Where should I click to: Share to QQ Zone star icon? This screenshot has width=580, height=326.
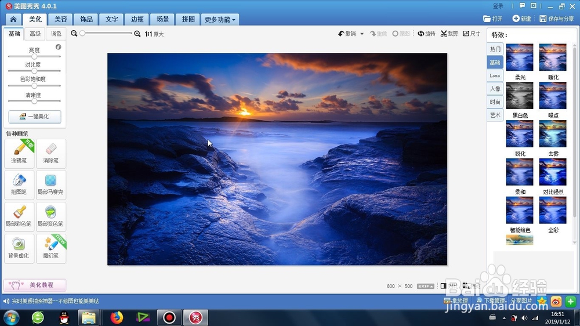pos(542,302)
